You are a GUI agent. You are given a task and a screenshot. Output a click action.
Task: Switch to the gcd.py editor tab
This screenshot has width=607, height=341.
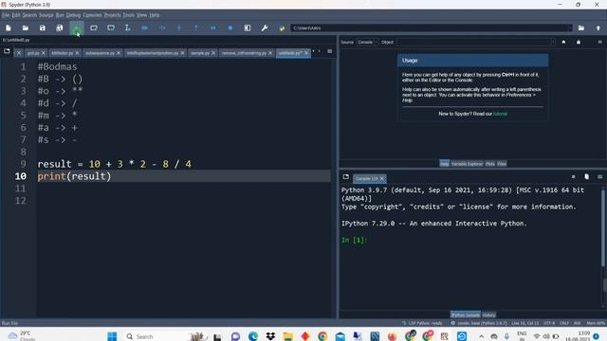(33, 53)
